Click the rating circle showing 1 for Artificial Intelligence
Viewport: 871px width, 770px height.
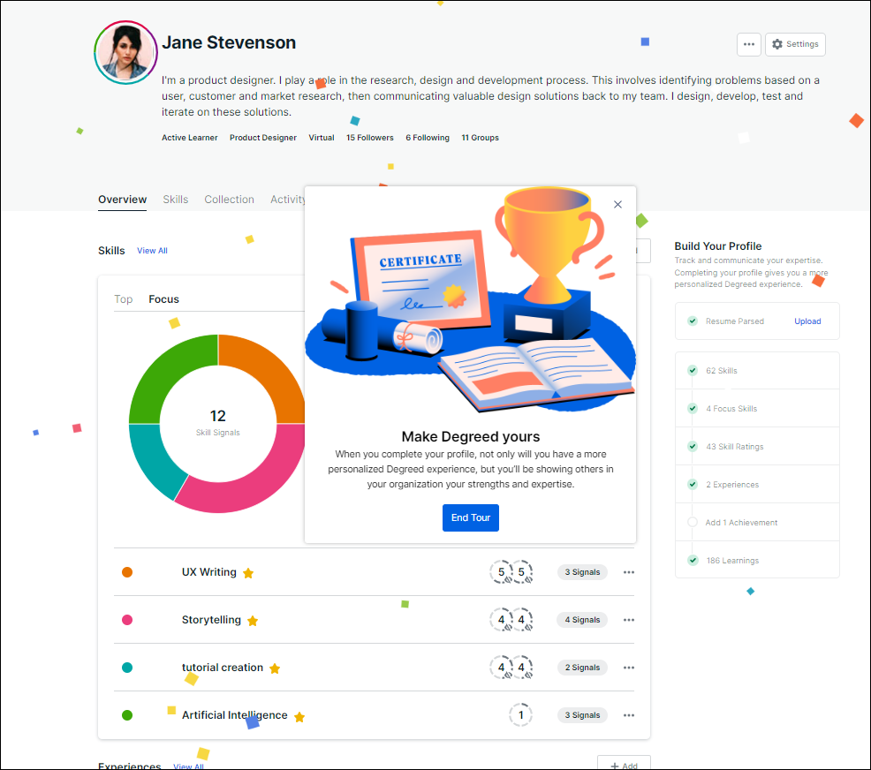point(520,715)
